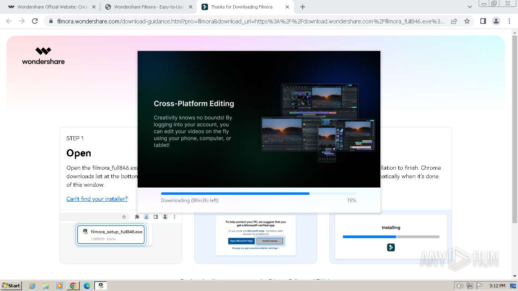Viewport: 518px width, 291px height.
Task: Click the download progress bar in installer
Action: 259,194
